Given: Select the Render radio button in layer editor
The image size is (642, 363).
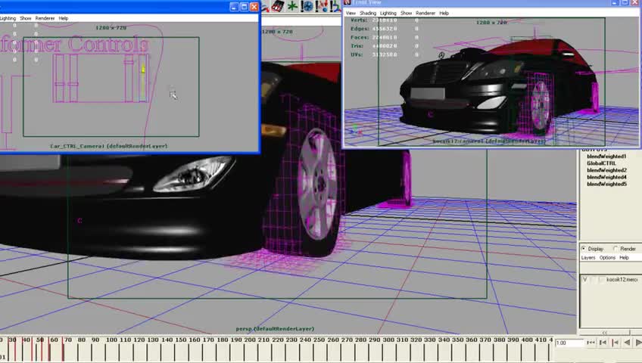Looking at the screenshot, I should click(616, 249).
